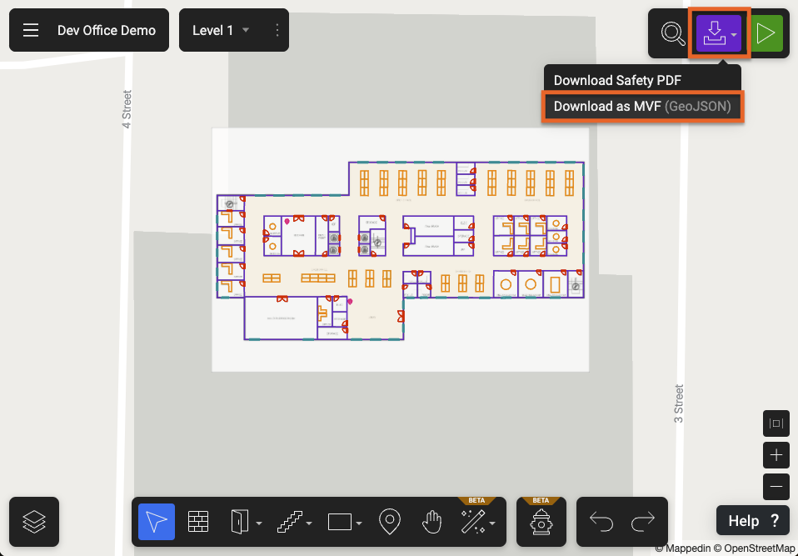Zoom out with the minus button
The width and height of the screenshot is (798, 556).
[x=776, y=486]
